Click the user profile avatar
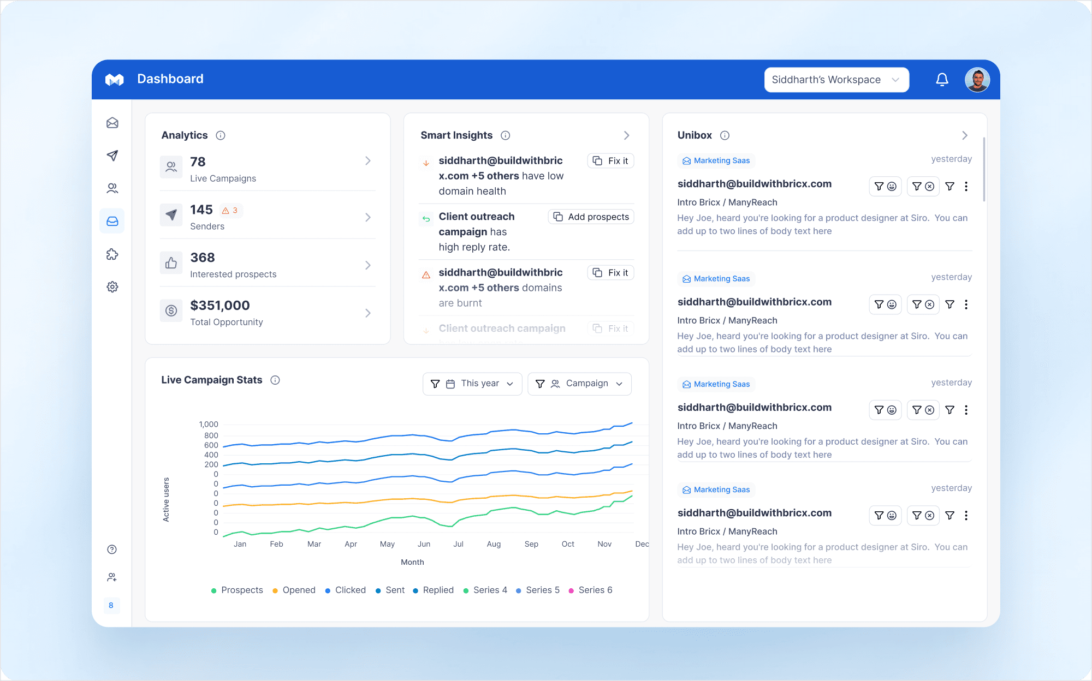The image size is (1092, 681). tap(977, 80)
